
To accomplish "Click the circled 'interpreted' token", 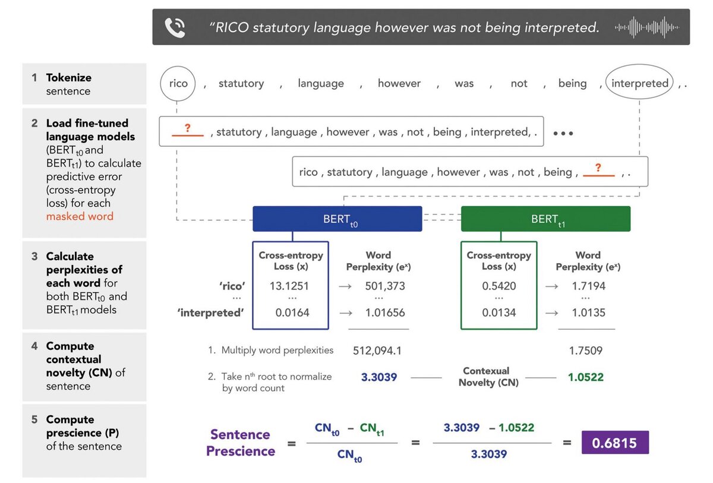I will point(639,83).
